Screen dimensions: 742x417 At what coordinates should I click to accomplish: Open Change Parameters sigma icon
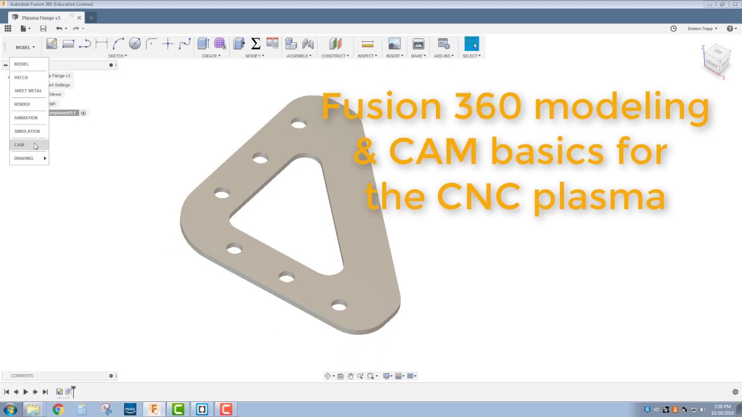point(256,43)
